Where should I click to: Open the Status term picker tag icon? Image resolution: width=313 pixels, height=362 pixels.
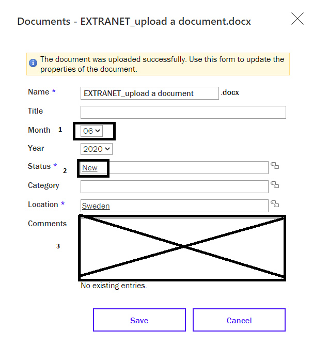pos(275,166)
